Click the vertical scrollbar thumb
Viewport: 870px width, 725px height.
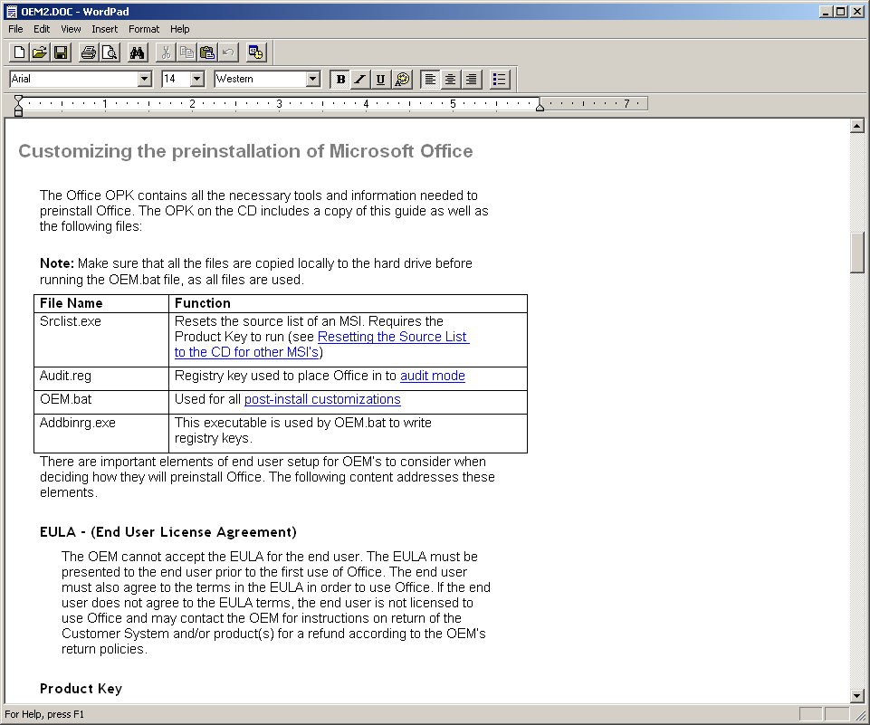coord(856,253)
